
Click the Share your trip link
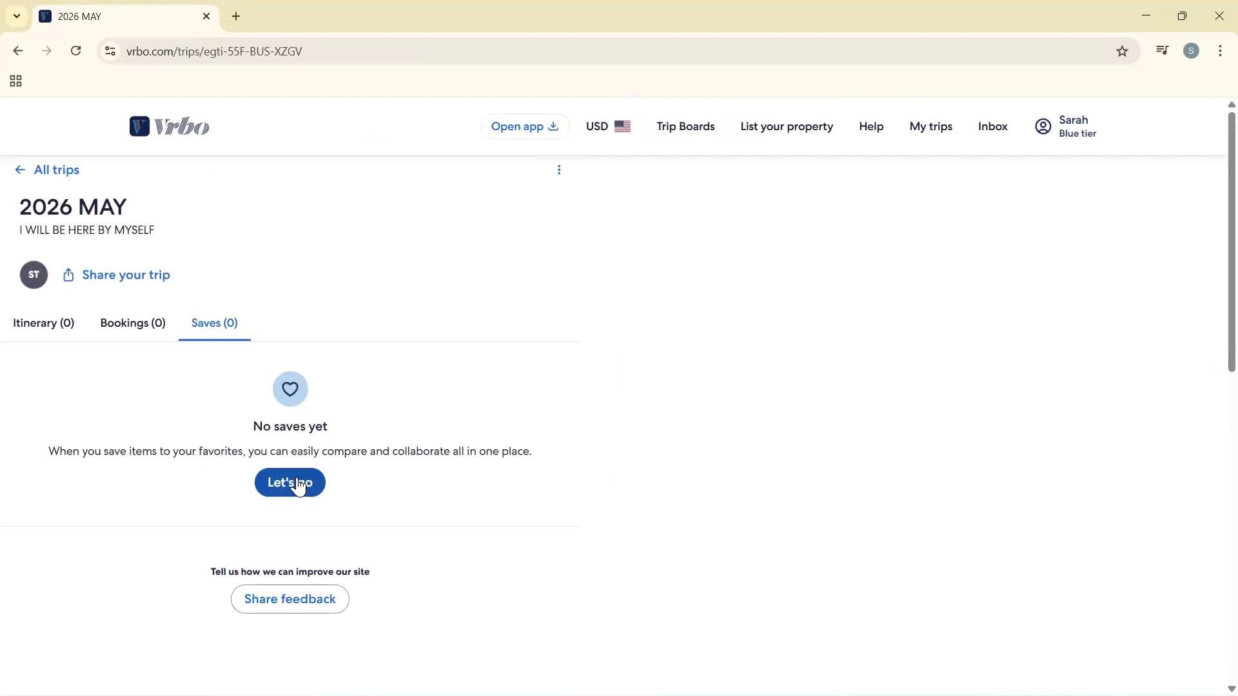[x=117, y=275]
